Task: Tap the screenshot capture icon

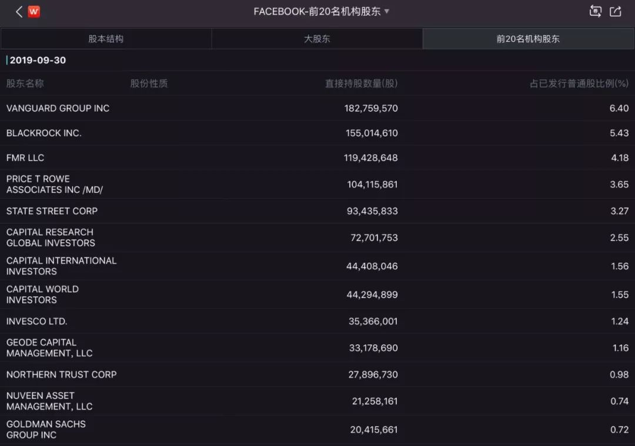Action: coord(595,11)
